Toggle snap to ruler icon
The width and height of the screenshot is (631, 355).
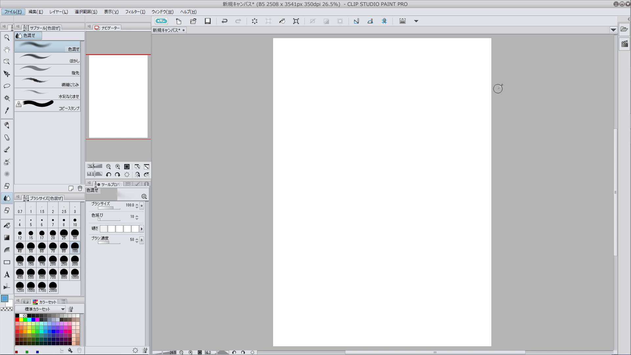click(356, 21)
